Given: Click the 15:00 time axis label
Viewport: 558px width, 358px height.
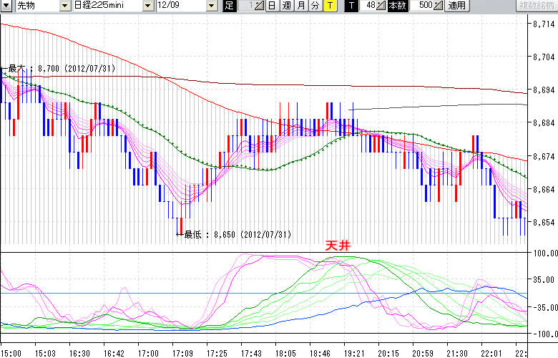Looking at the screenshot, I should click(11, 354).
